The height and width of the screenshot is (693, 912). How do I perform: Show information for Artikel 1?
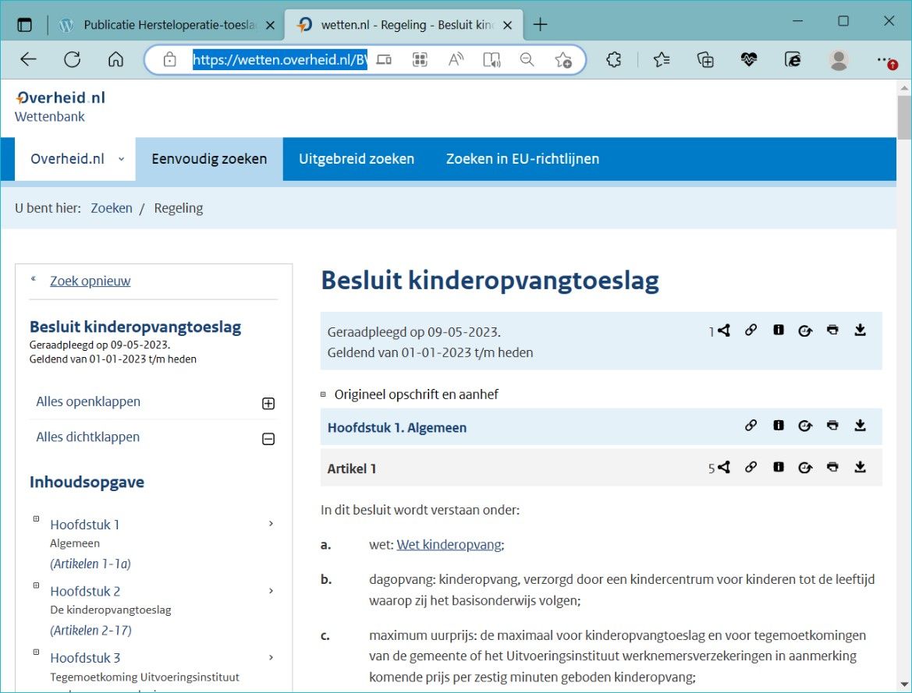click(779, 467)
